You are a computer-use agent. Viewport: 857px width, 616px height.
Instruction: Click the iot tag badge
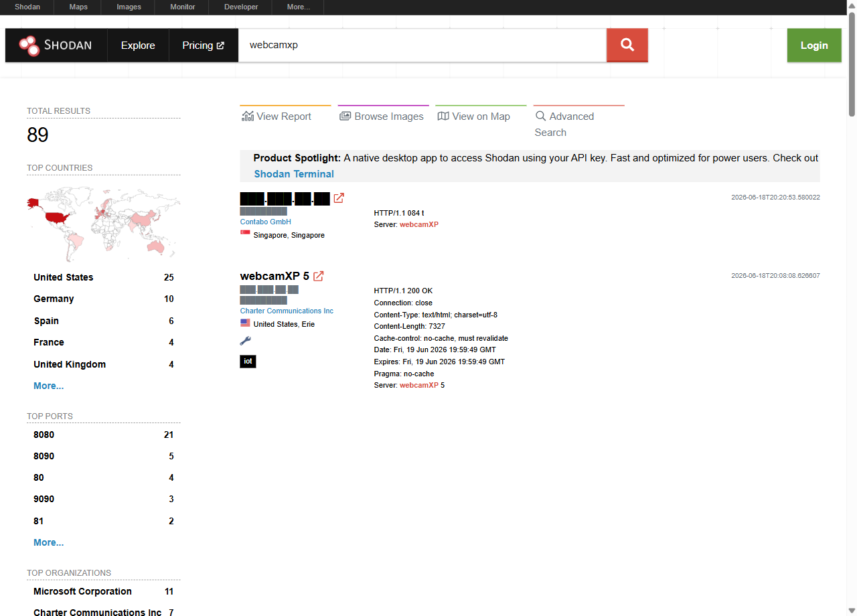click(x=248, y=362)
